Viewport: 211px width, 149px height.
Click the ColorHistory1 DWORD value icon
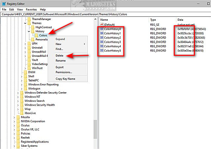[102, 33]
